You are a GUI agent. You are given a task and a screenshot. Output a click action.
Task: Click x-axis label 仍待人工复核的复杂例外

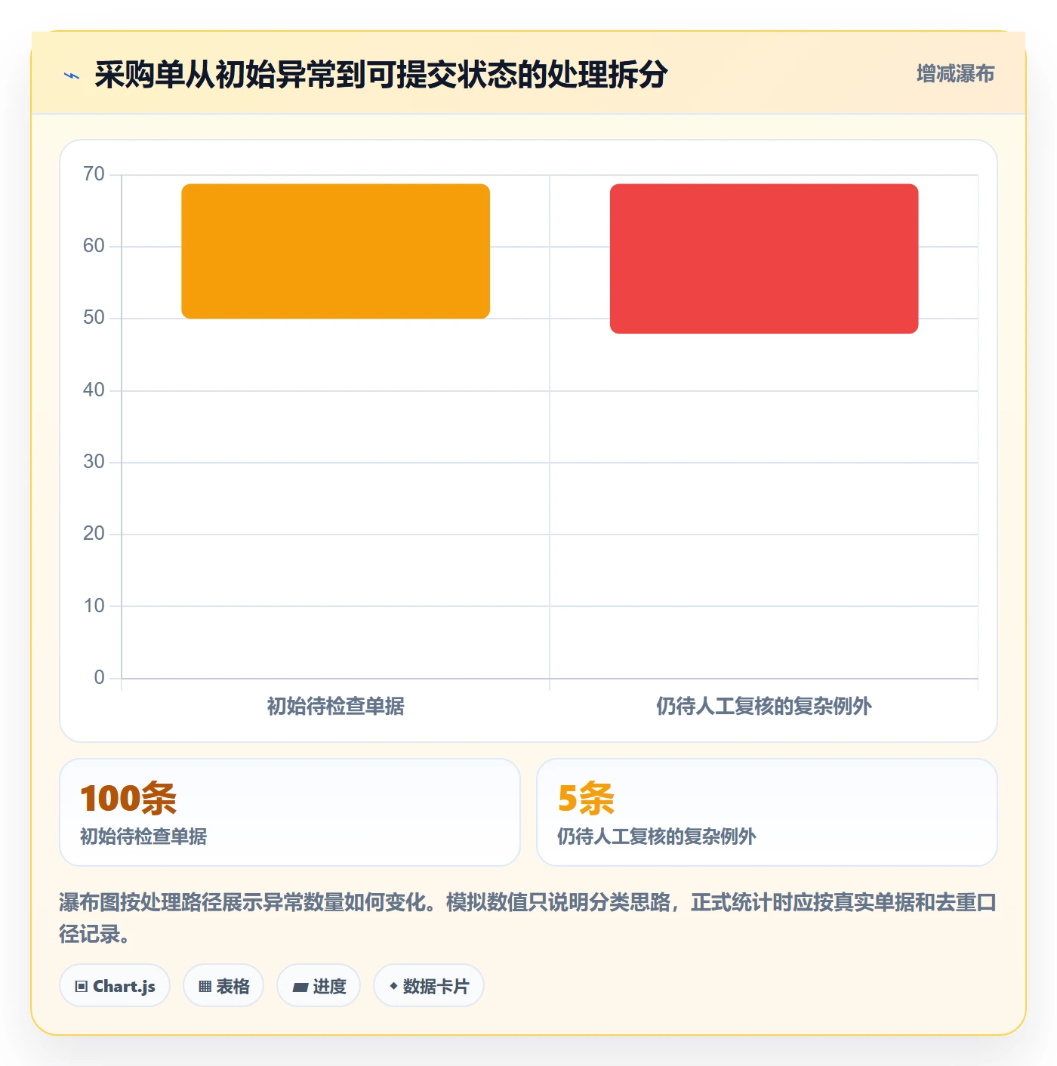(x=764, y=707)
